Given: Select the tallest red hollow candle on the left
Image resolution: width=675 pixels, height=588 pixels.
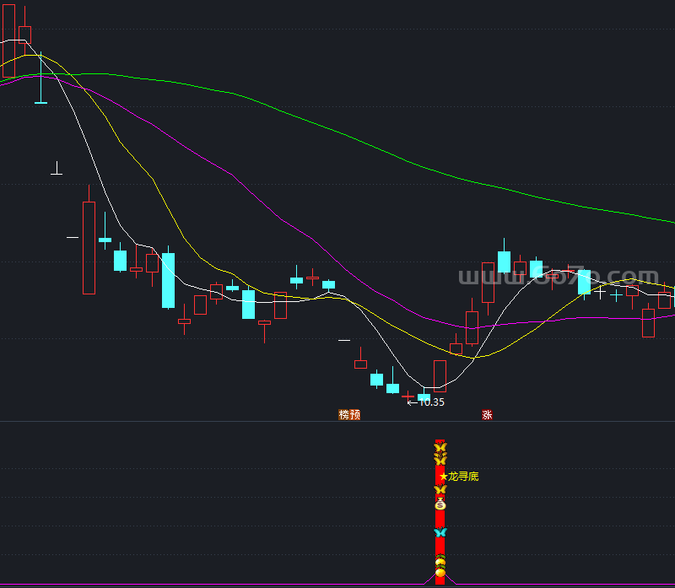Looking at the screenshot, I should coord(89,247).
